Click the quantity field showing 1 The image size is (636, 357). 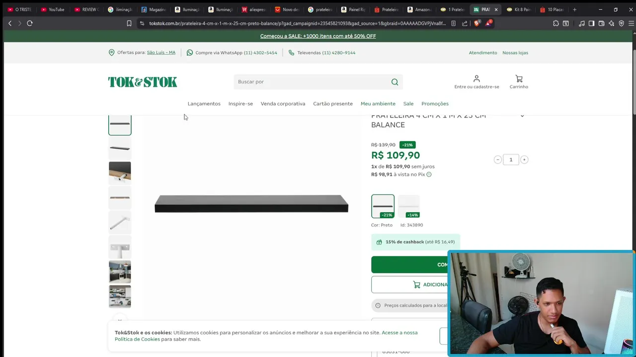[x=511, y=160]
